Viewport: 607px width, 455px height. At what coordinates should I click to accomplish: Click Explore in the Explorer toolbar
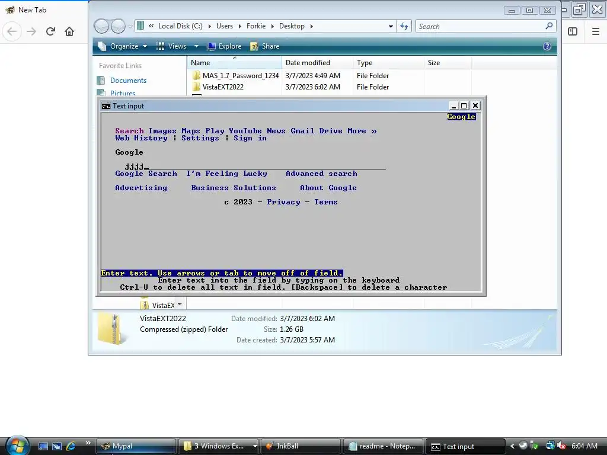tap(225, 46)
